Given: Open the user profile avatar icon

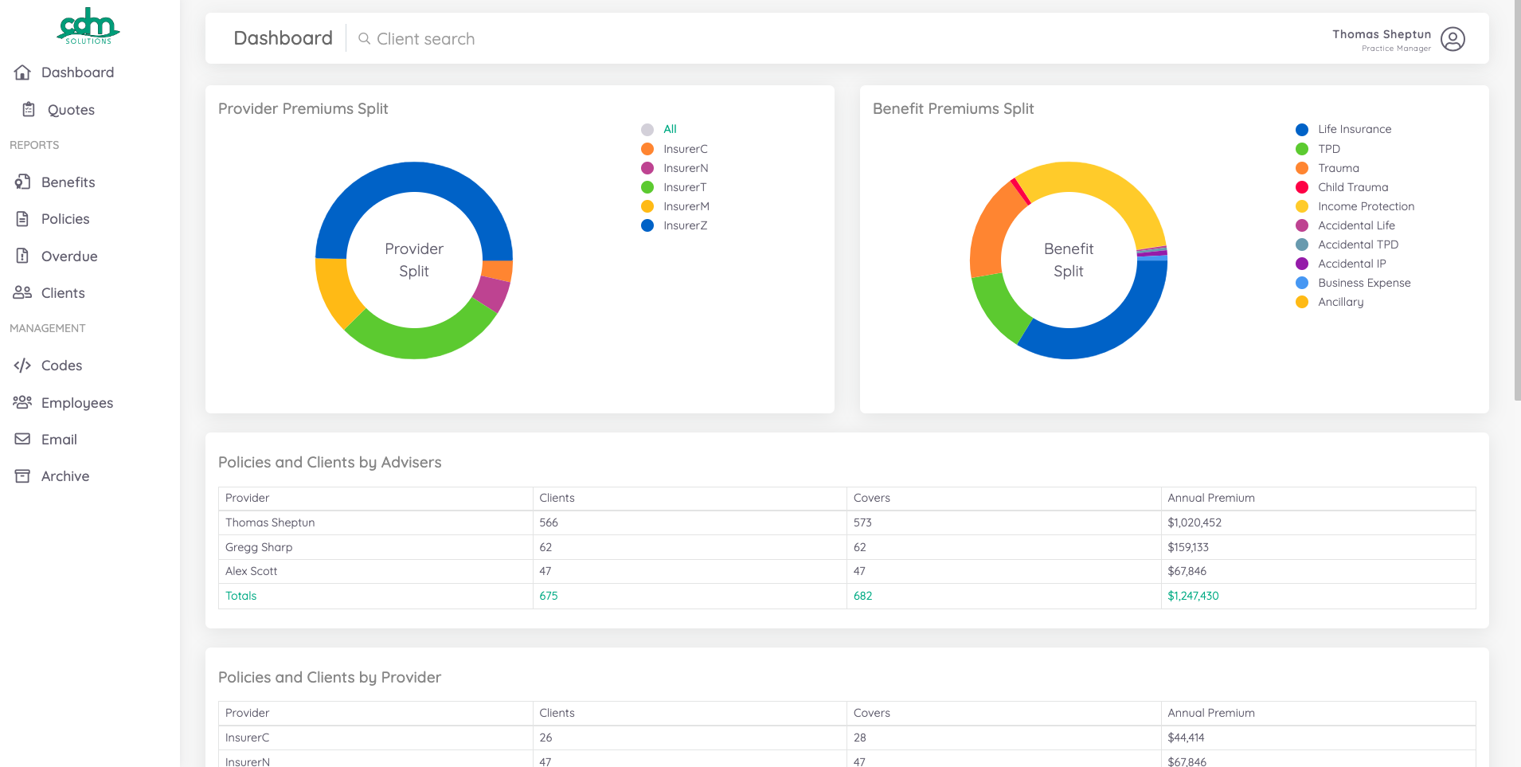Looking at the screenshot, I should pos(1453,39).
